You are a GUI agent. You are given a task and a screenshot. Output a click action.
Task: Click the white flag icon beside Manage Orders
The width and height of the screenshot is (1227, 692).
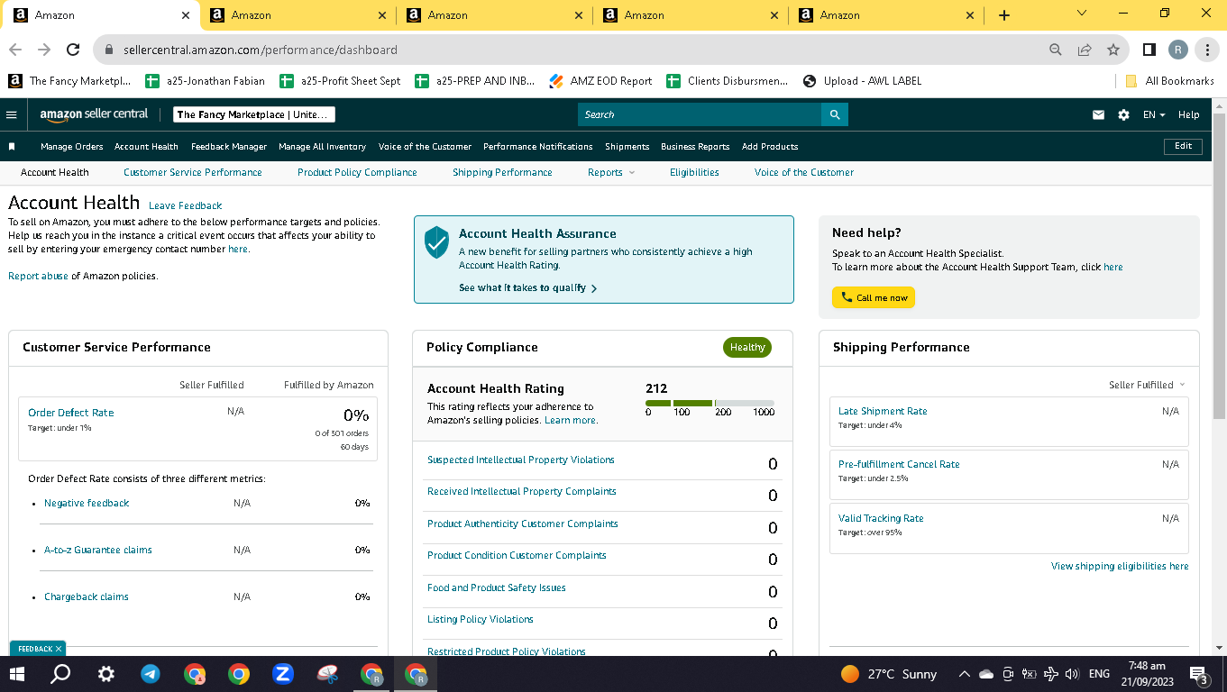point(12,146)
